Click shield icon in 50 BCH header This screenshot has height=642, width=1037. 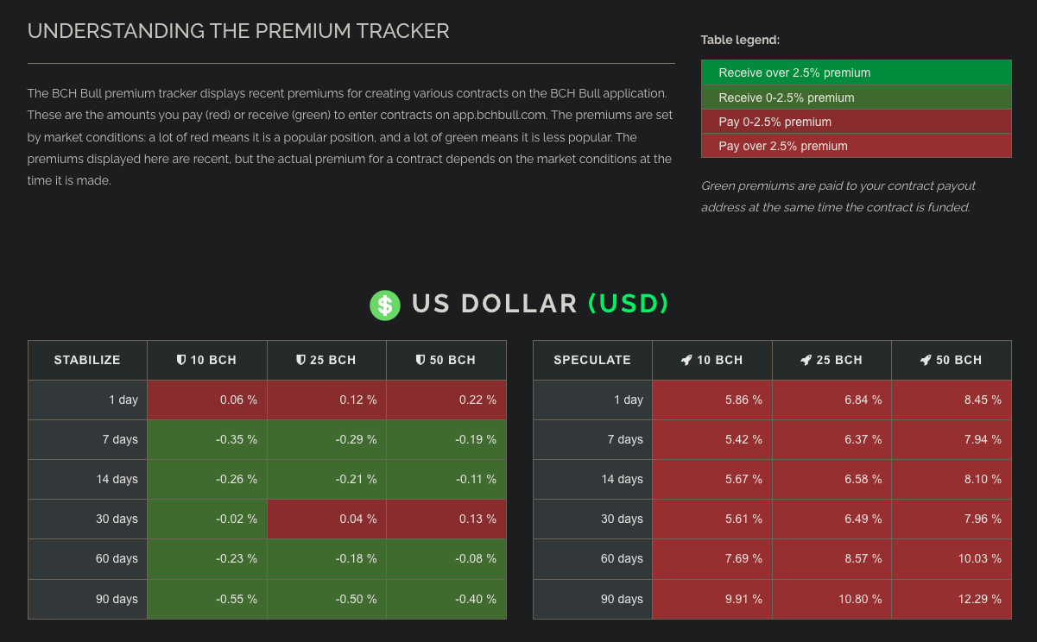(420, 360)
